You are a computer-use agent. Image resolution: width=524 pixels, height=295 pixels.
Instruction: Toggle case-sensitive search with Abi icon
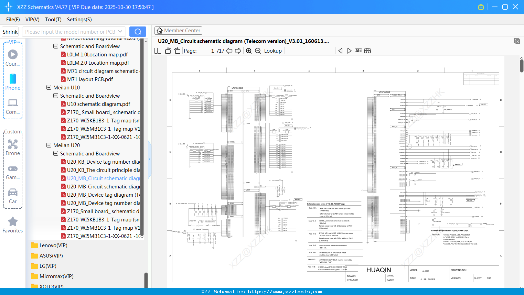(358, 51)
